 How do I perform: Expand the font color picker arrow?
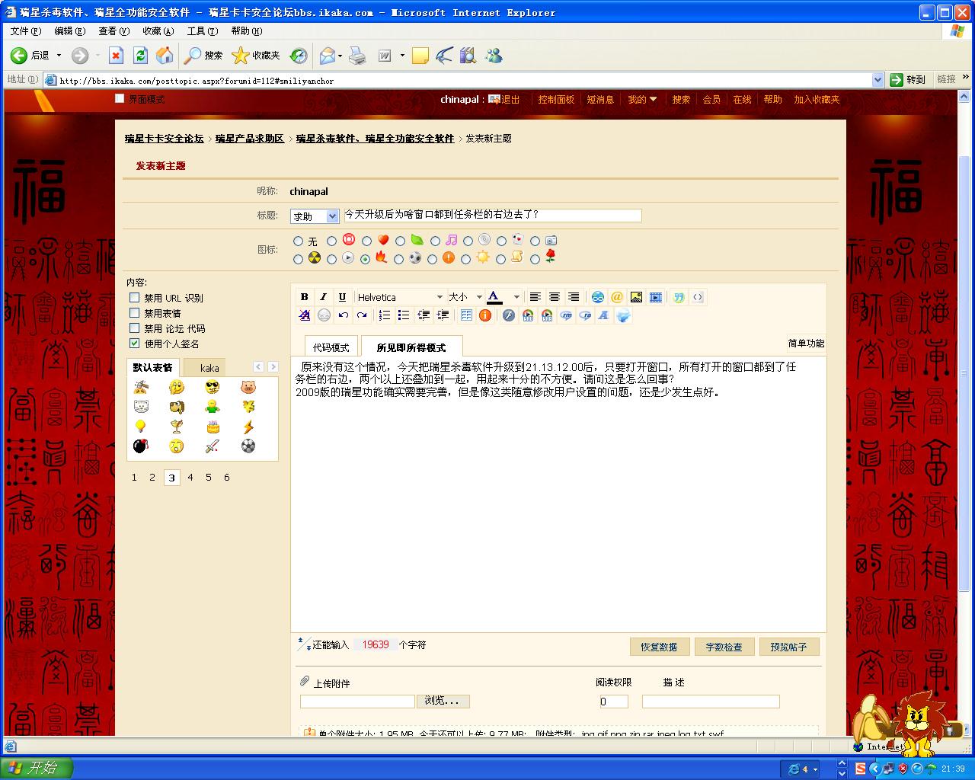(516, 297)
